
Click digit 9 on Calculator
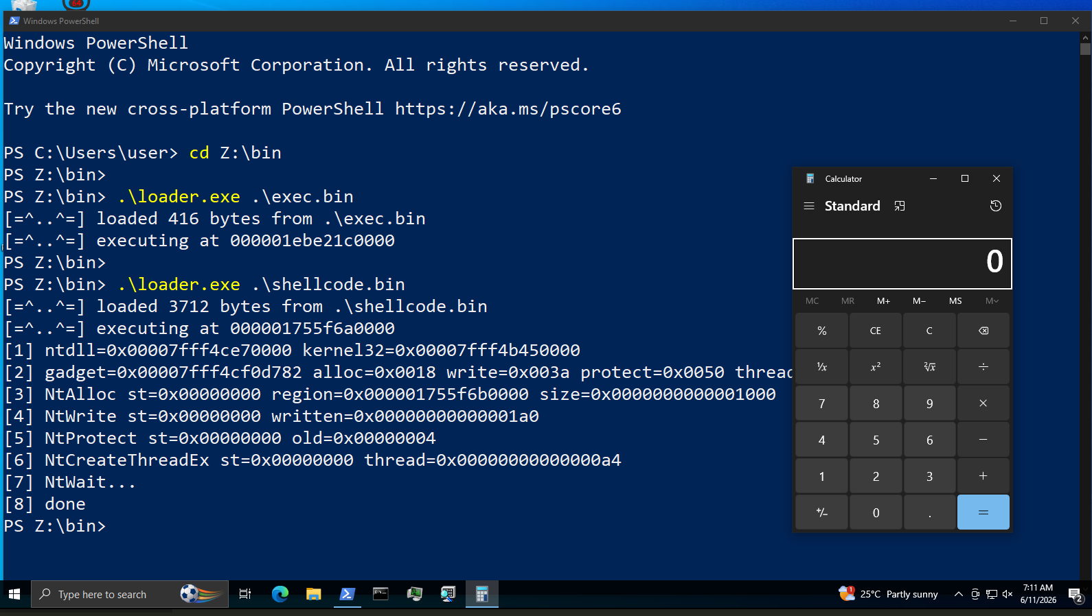(x=929, y=403)
